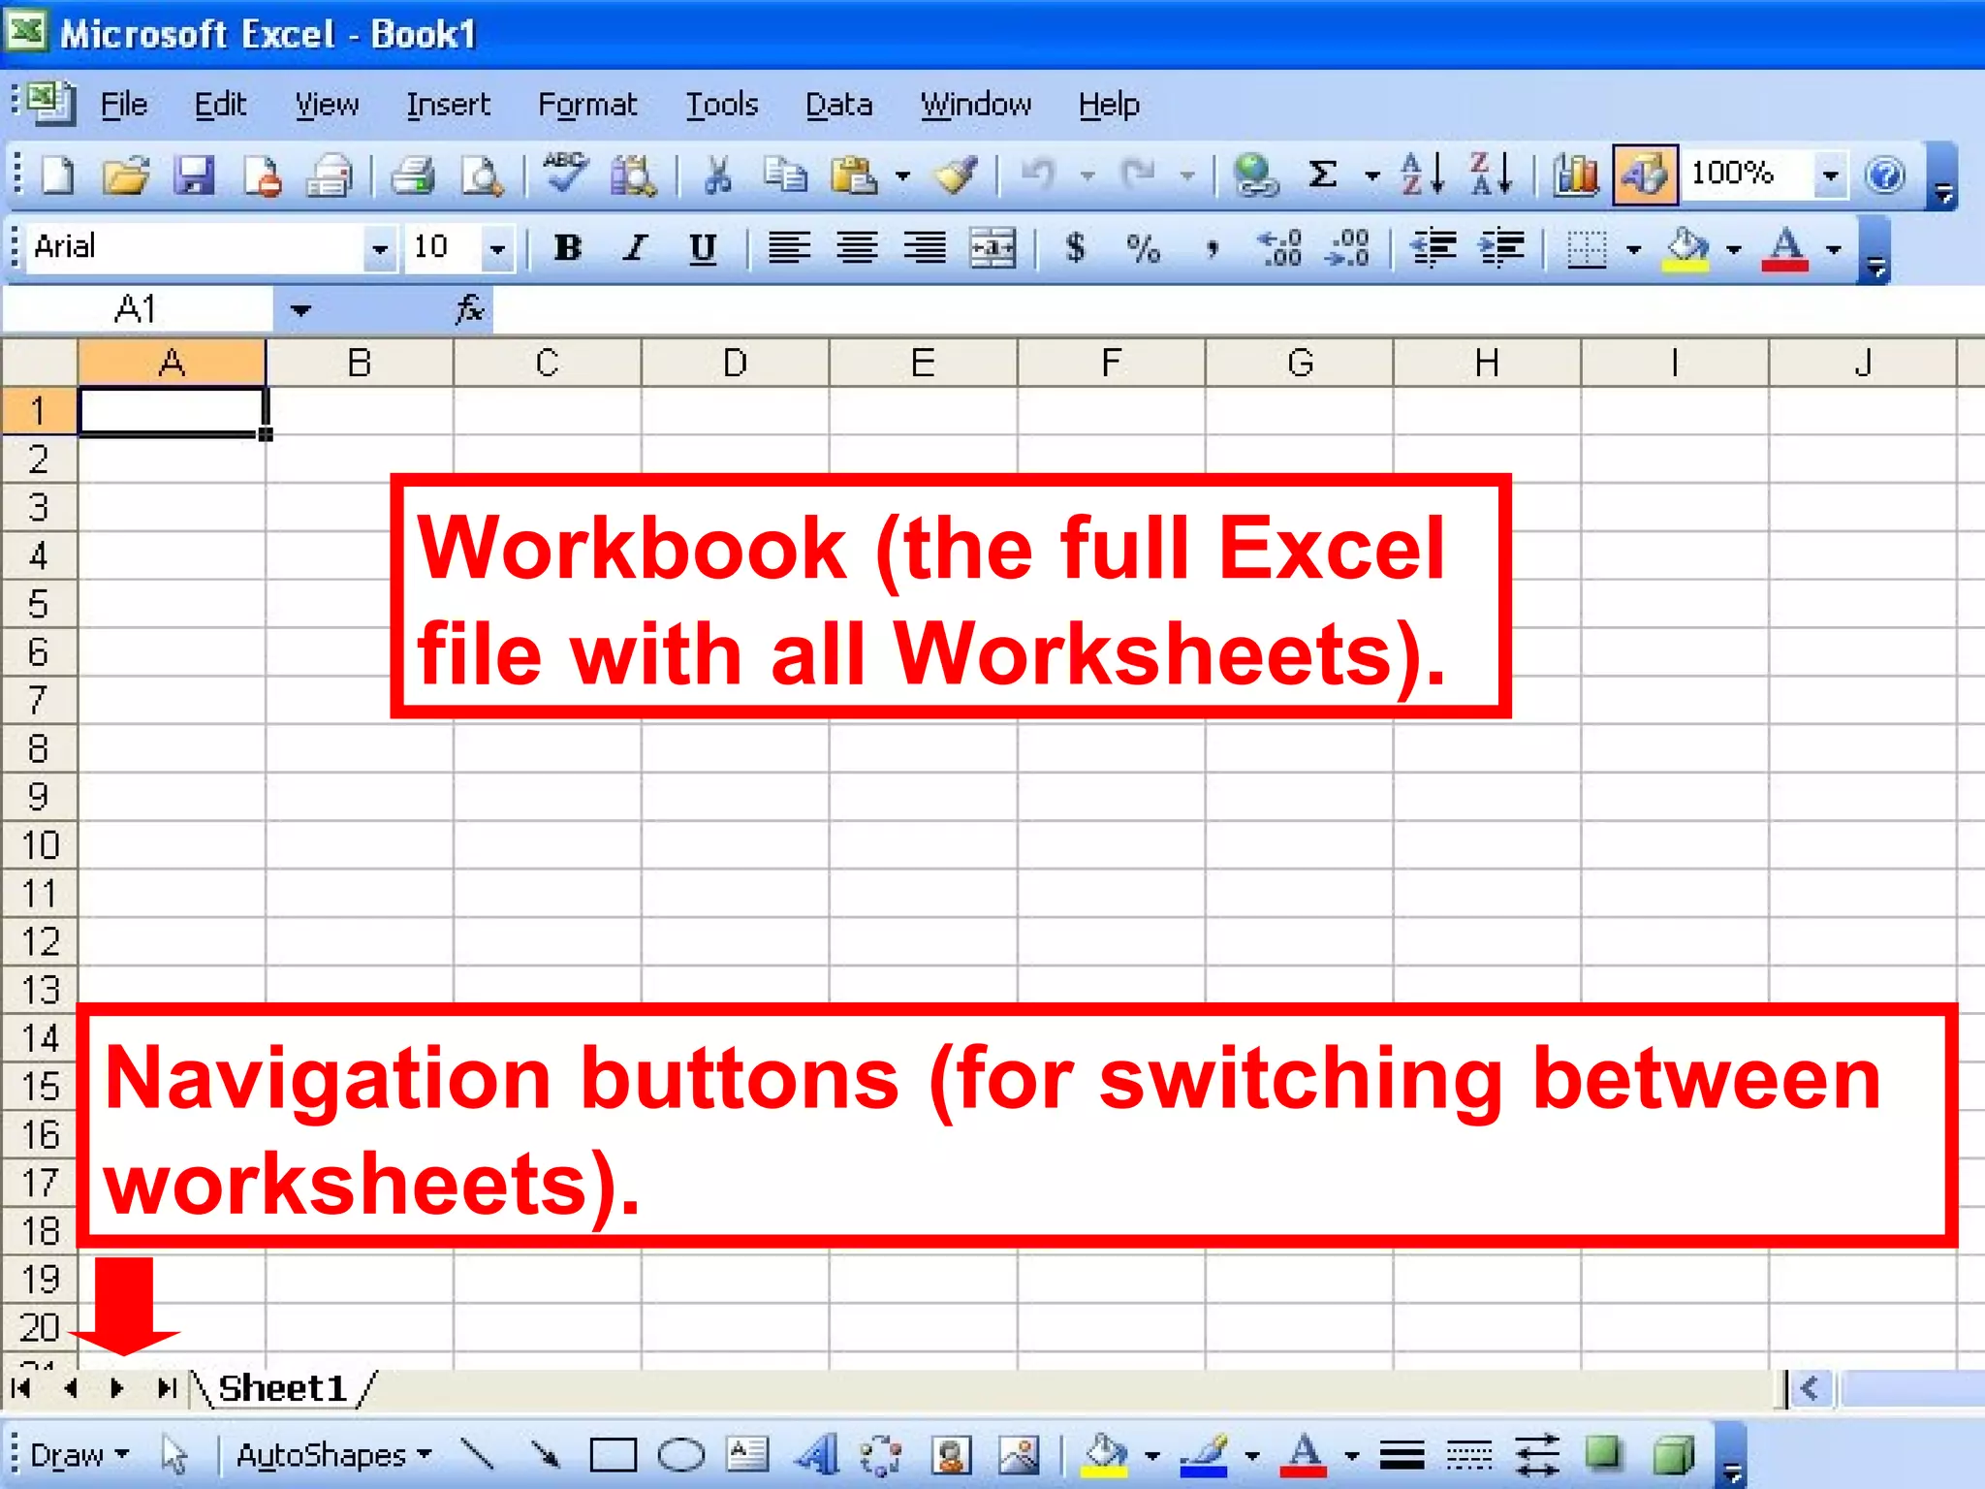This screenshot has height=1489, width=1985.
Task: Click the Insert Function fx button
Action: point(469,309)
